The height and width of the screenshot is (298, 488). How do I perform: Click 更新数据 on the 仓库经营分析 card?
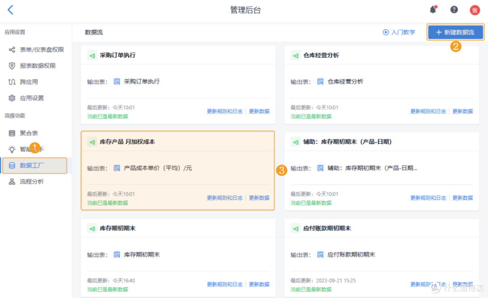(x=463, y=111)
